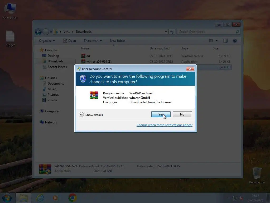Screen dimensions: 270x203
Task: Toggle the preview pane button
Action: tap(225, 41)
